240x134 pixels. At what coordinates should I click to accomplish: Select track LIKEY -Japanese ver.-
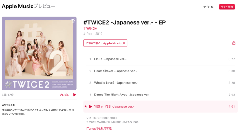(x=161, y=59)
